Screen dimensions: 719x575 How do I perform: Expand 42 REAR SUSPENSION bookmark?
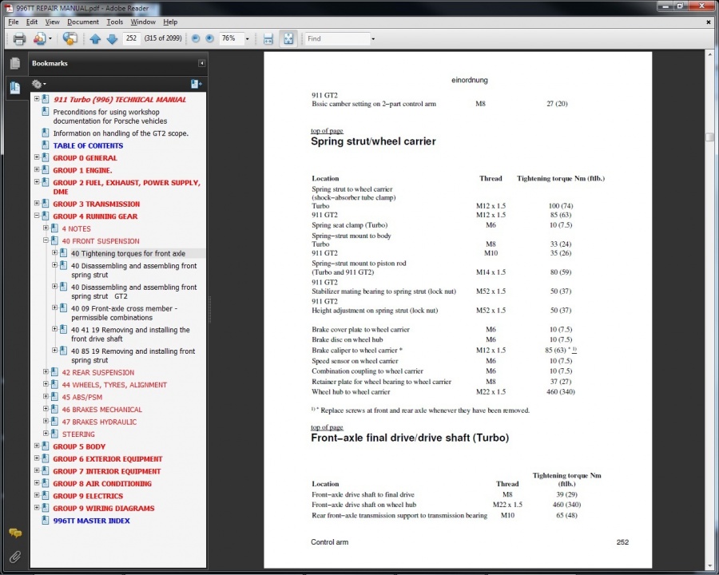point(46,372)
